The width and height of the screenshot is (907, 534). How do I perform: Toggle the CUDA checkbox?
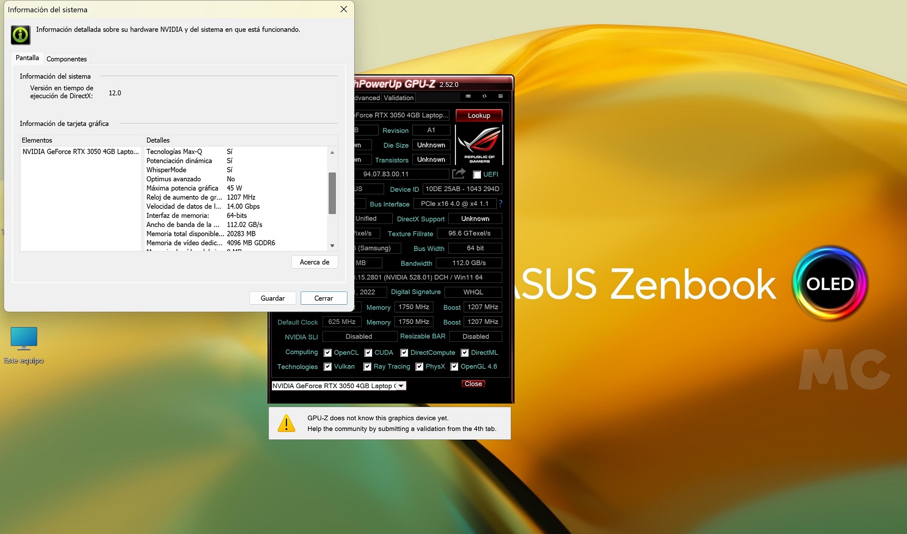pyautogui.click(x=368, y=353)
